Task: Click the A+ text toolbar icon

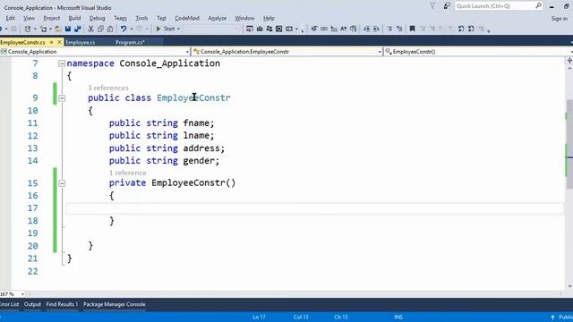Action: pos(344,29)
